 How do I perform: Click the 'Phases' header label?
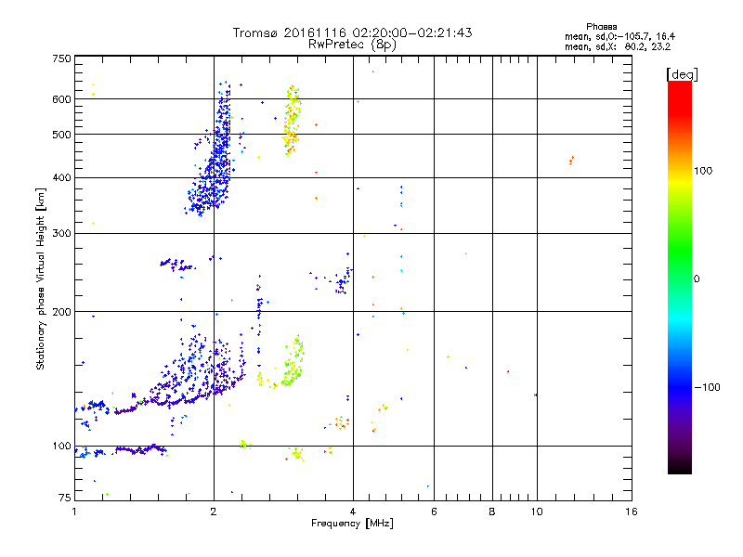point(601,27)
